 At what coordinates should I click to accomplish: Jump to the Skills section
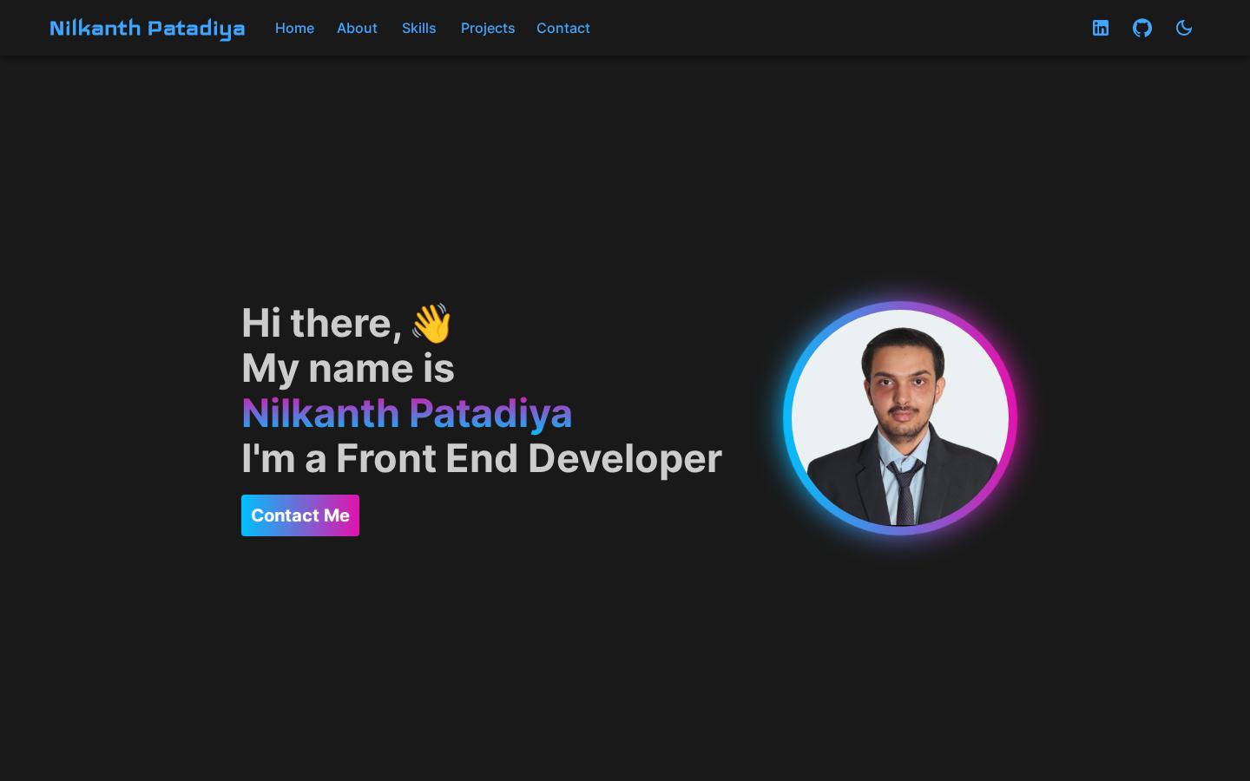coord(419,28)
